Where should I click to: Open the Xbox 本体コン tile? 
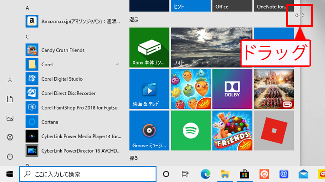(149, 48)
